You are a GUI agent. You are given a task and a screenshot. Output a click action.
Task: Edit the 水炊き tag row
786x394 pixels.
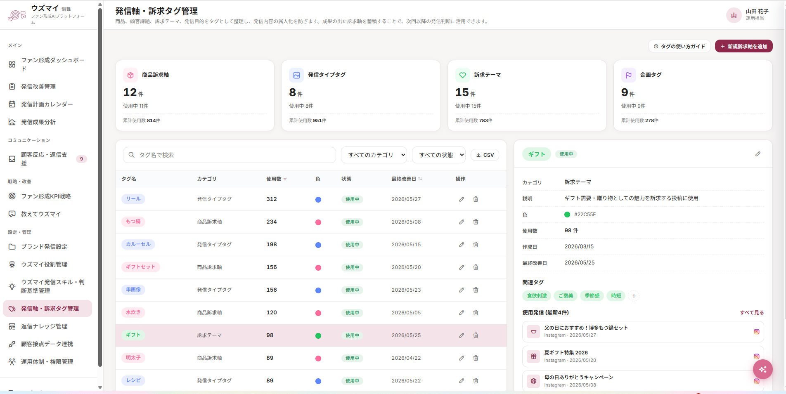click(462, 313)
